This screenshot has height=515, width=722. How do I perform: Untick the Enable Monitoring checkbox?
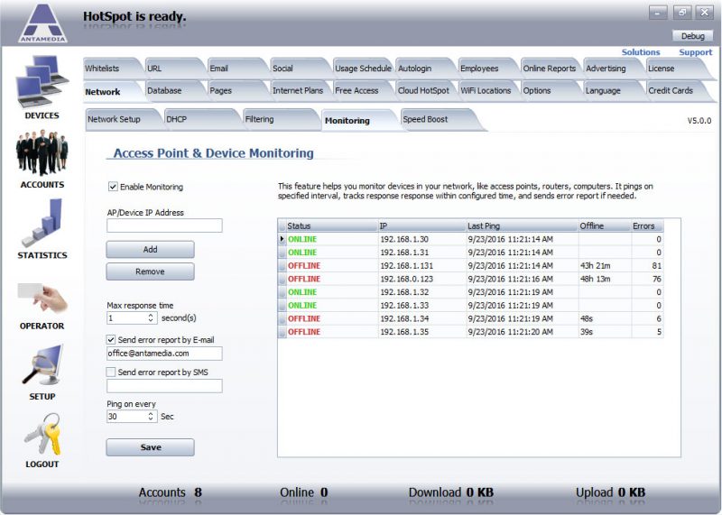click(x=112, y=187)
